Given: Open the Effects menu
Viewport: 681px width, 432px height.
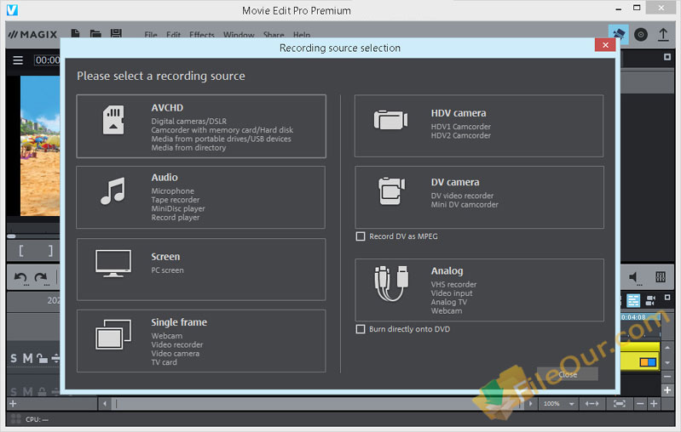Looking at the screenshot, I should (x=202, y=35).
